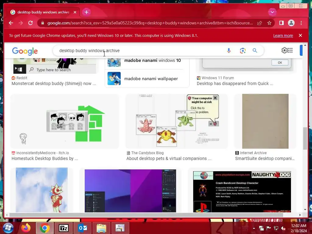The image size is (312, 234).
Task: Dismiss the Chrome update notification bar
Action: (x=300, y=35)
